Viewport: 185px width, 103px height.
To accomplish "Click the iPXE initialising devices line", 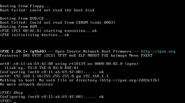I will pyautogui.click(x=34, y=35).
